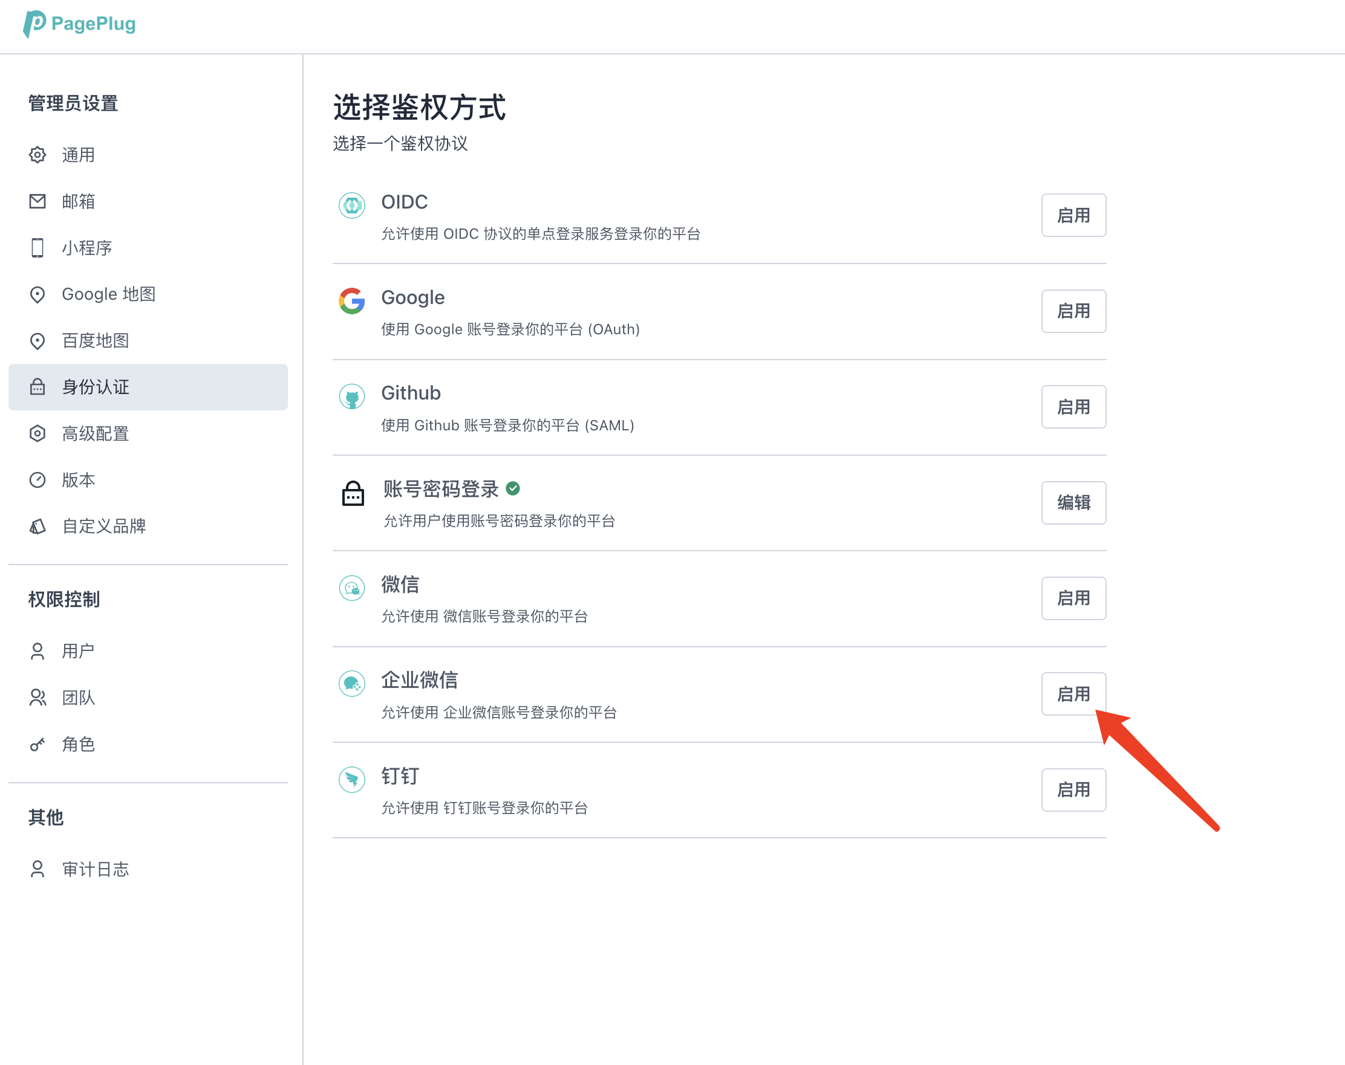Click the envelope icon beside 邮箱
The width and height of the screenshot is (1345, 1065).
(37, 201)
